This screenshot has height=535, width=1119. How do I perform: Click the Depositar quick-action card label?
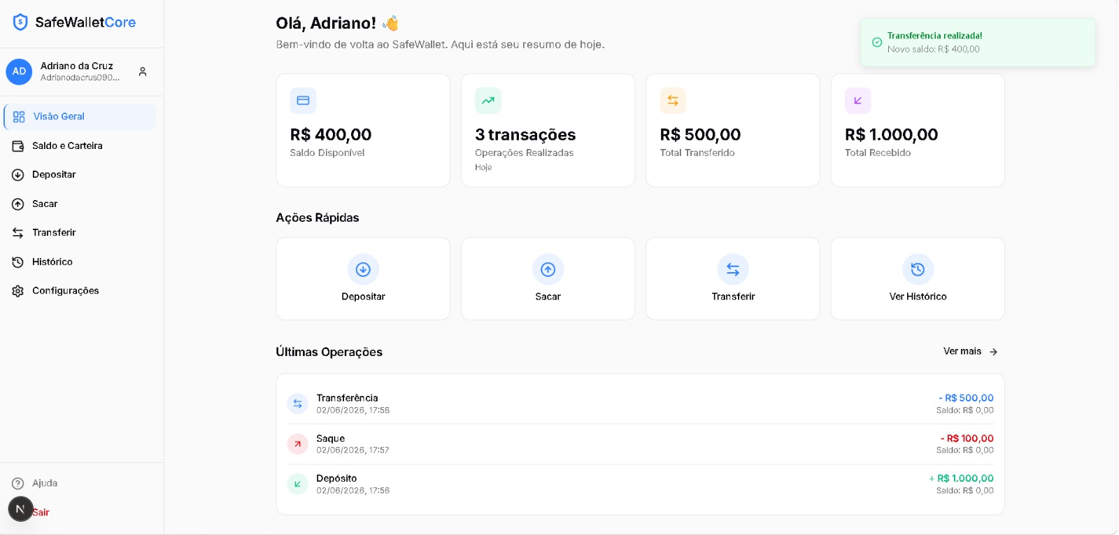[x=363, y=297]
